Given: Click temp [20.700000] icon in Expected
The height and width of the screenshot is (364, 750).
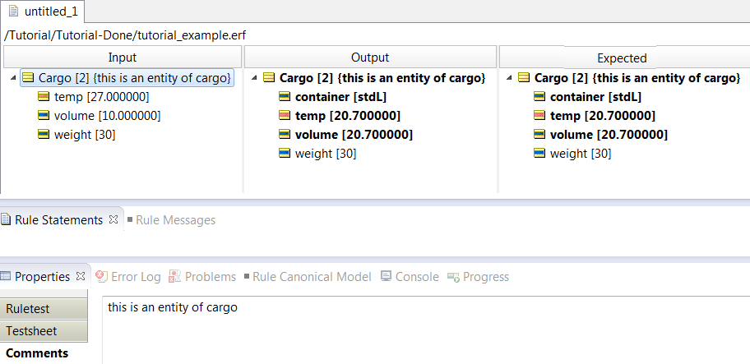Looking at the screenshot, I should coord(539,116).
